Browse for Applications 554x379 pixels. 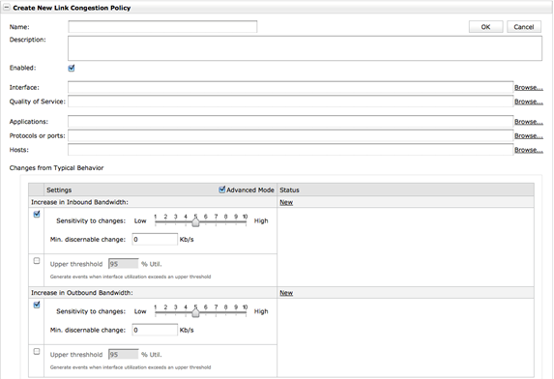528,122
